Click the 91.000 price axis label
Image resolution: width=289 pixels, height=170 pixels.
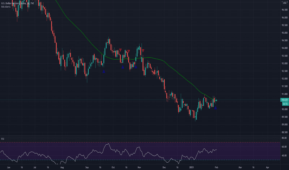tap(284, 94)
